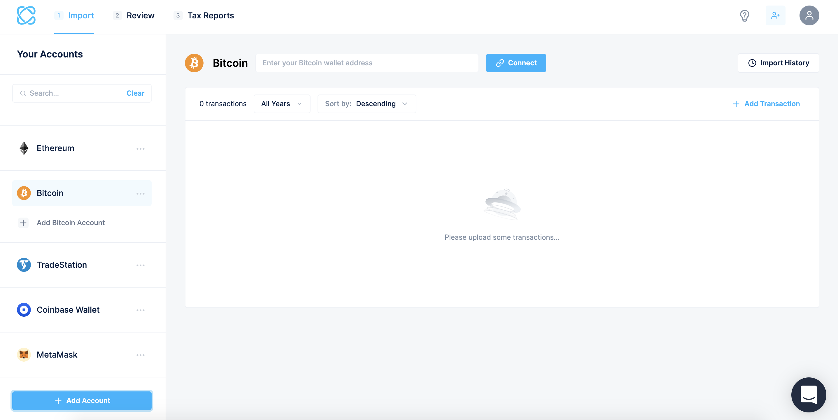The image size is (838, 420).
Task: Open the chat support bubble
Action: (809, 395)
